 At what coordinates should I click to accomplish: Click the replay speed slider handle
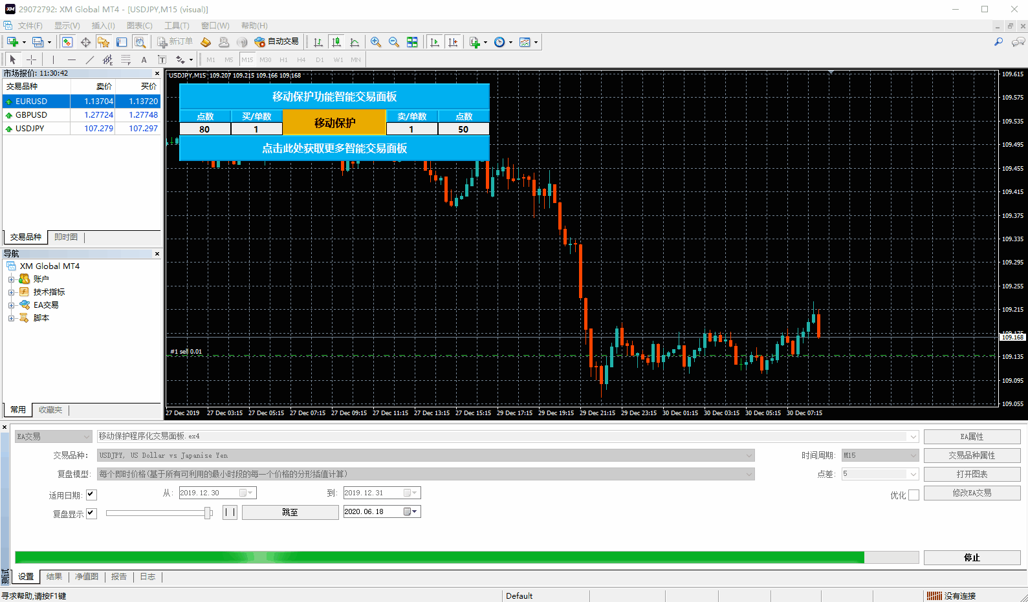(208, 513)
